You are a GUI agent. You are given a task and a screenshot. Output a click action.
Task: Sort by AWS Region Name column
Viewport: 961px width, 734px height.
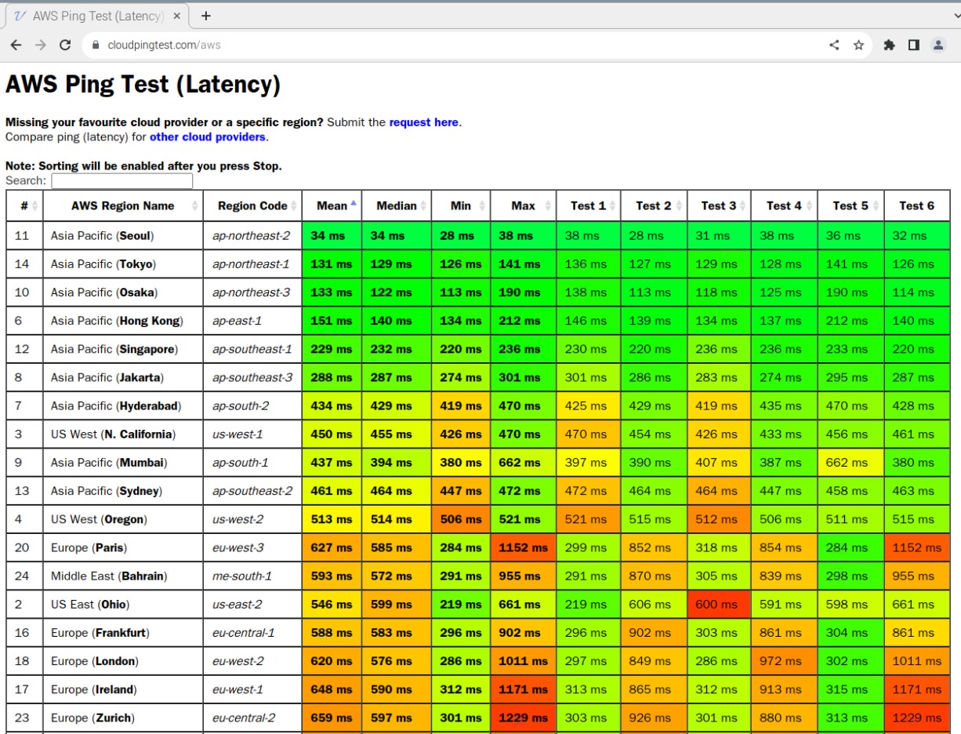[123, 205]
